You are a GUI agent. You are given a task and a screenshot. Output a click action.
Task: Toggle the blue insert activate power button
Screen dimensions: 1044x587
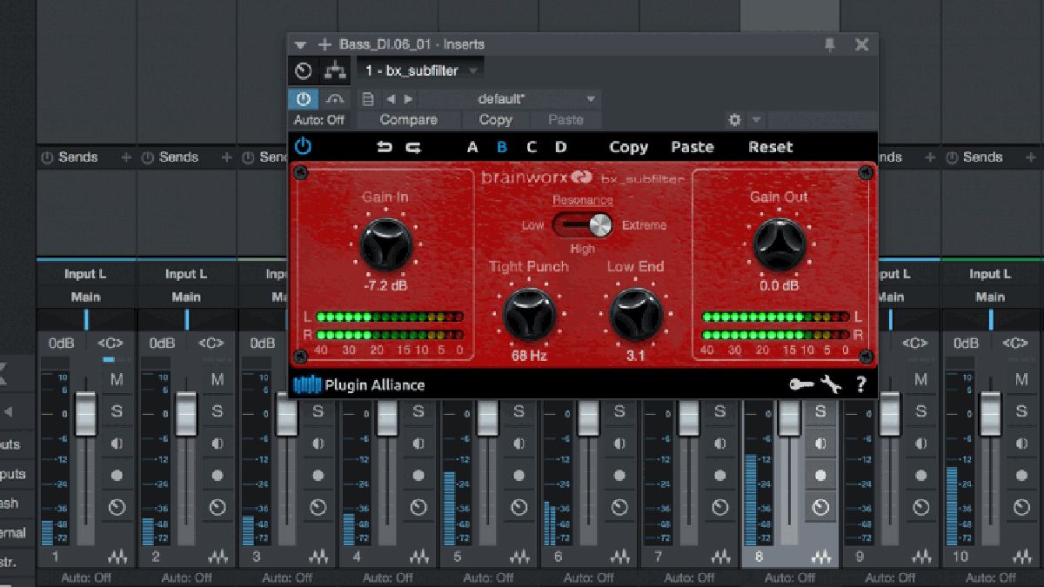tap(304, 99)
